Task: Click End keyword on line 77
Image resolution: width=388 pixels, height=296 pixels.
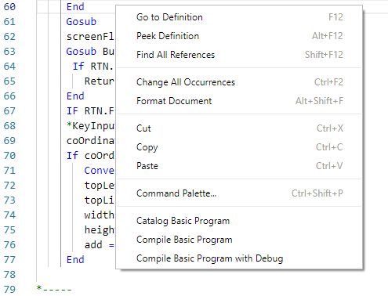Action: coord(75,260)
